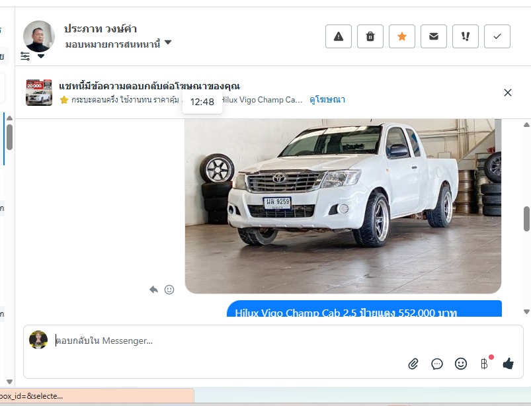Flag conversation as priority with exclamation icon
Screen dimensions: 531x406
(x=466, y=36)
